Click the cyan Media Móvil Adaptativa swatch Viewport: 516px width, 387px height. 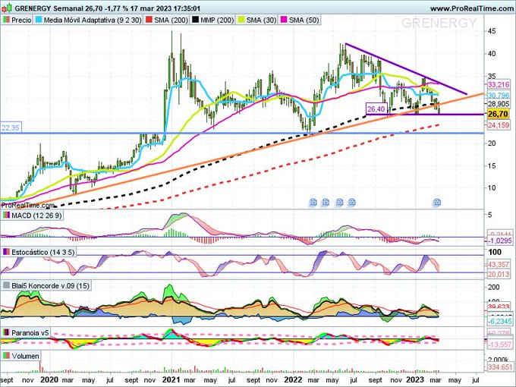(x=38, y=20)
